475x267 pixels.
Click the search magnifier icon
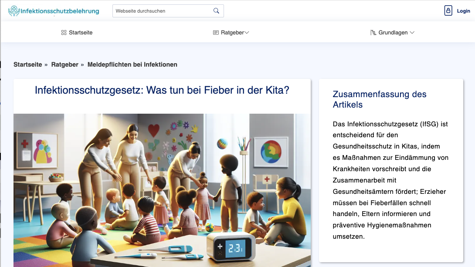(x=216, y=10)
